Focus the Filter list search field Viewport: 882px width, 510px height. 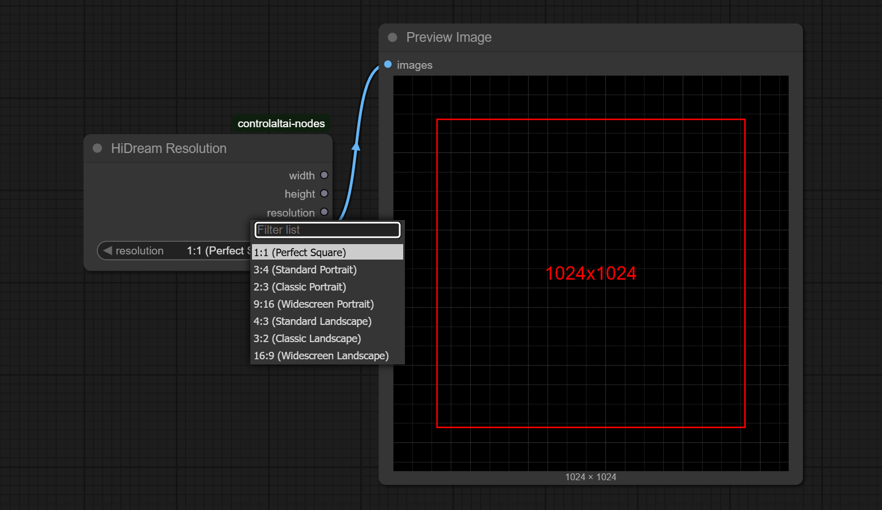pyautogui.click(x=327, y=230)
